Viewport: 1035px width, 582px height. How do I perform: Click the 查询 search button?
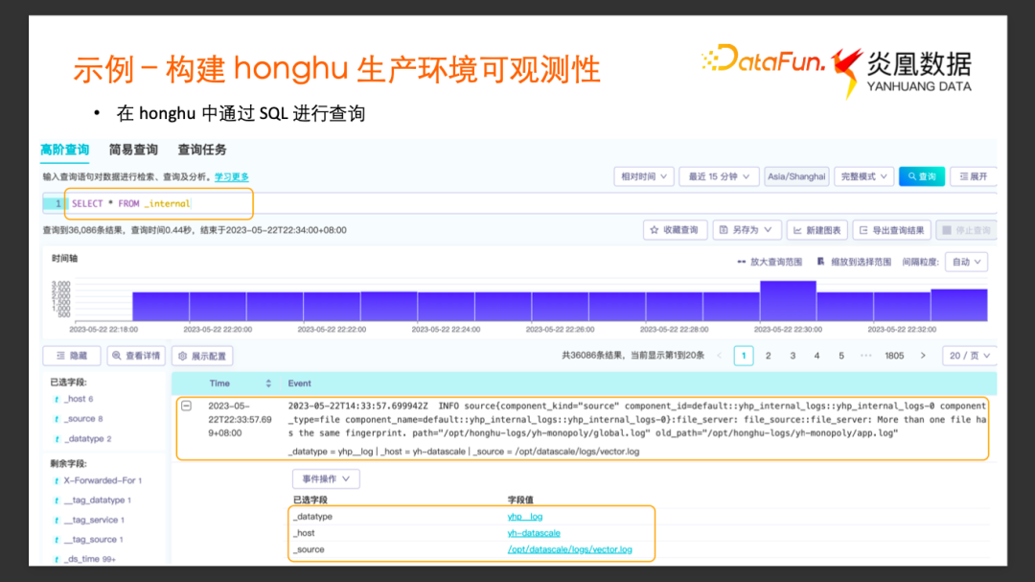tap(921, 176)
